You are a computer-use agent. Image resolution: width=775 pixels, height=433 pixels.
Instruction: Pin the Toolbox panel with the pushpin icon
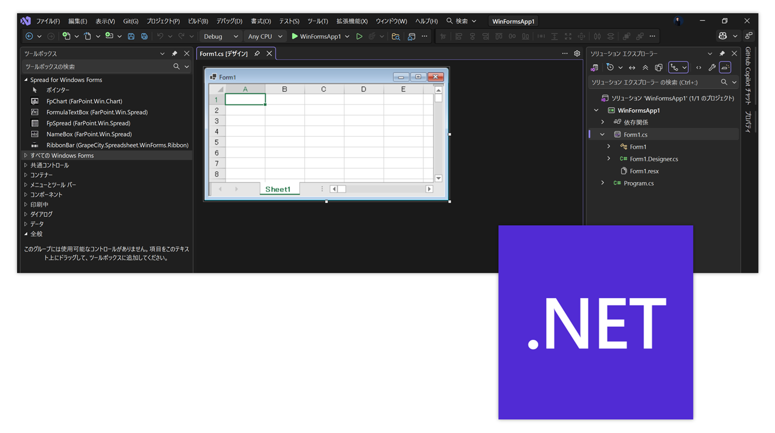pos(174,53)
